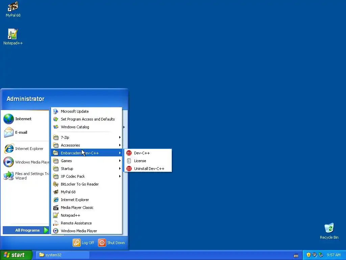Click the All Programs button
This screenshot has height=260, width=346.
(x=26, y=230)
